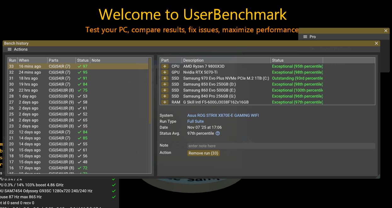Click the green check beside 4.86 GHz
The height and width of the screenshot is (208, 392).
coord(114,185)
